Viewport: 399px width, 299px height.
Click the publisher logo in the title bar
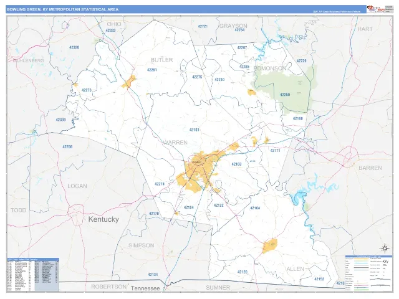point(375,9)
